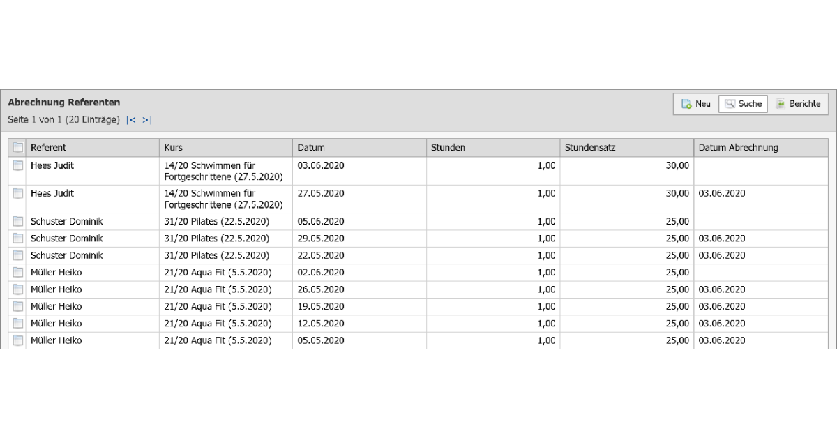Open the Suche search button

point(743,104)
